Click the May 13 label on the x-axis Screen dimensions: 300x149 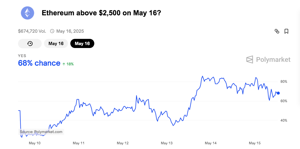click(166, 143)
